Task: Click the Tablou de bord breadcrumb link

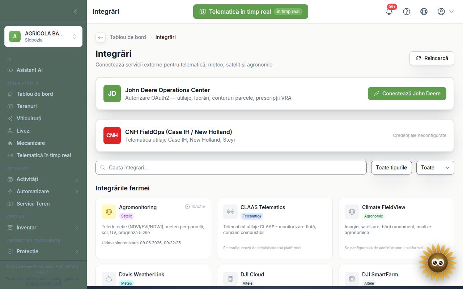Action: [128, 37]
